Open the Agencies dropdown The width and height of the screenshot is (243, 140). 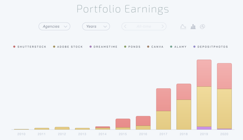[x=54, y=26]
